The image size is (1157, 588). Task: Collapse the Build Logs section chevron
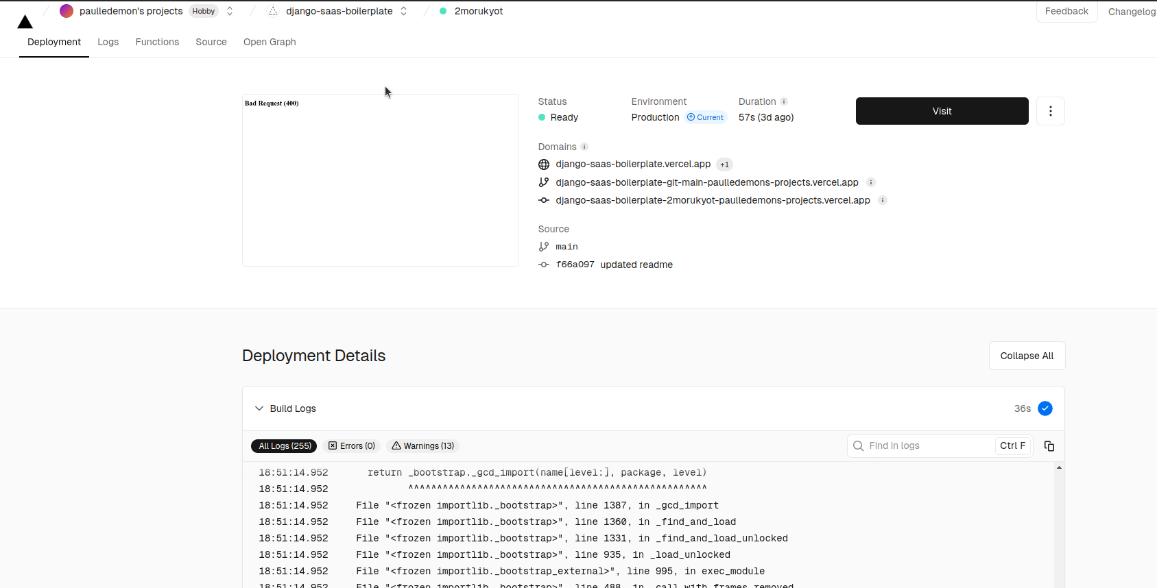[x=259, y=408]
